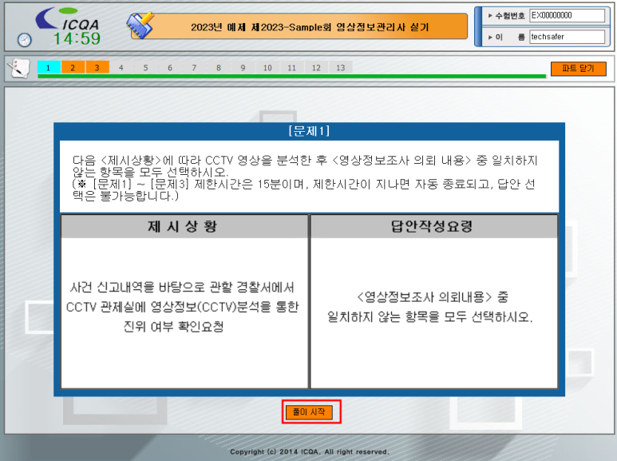
Task: Go to question 5
Action: coord(145,68)
